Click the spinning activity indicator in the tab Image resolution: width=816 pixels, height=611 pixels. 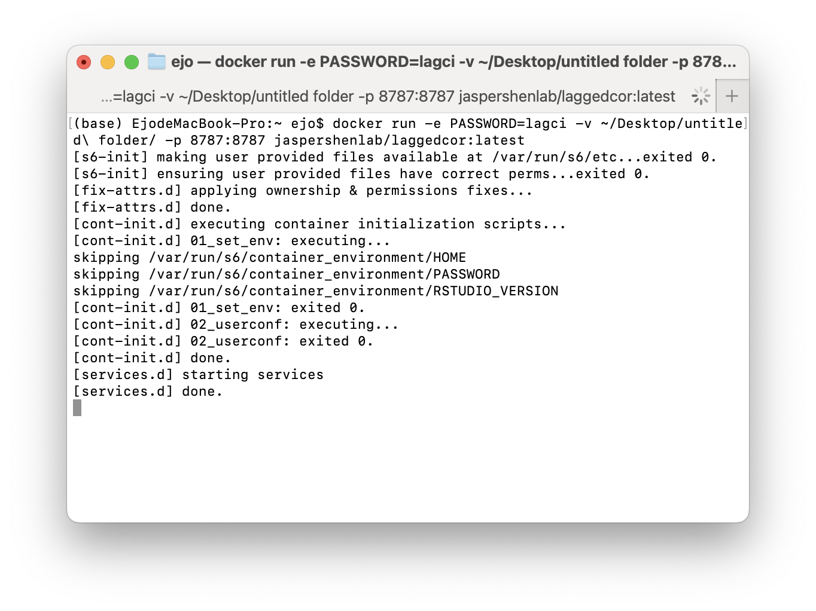coord(701,96)
